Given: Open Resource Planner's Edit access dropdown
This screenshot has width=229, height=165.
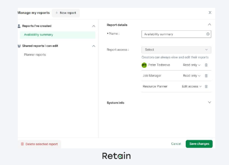Looking at the screenshot, I should coord(191,86).
